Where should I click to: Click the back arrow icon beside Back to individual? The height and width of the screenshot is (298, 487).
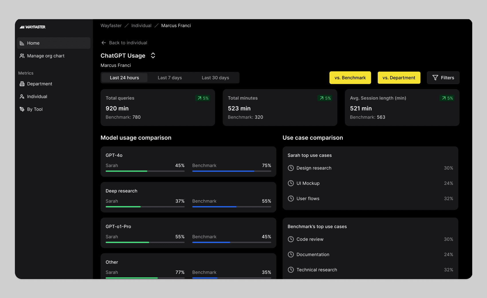coord(104,43)
